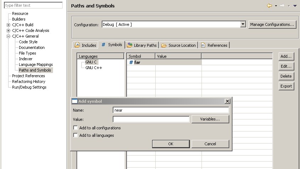Open Run/Debug Settings page
The image size is (300, 169).
click(29, 87)
